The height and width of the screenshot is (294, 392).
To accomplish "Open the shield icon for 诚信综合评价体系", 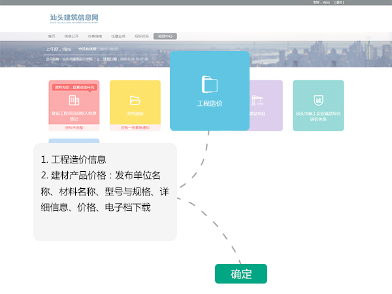I will 318,101.
